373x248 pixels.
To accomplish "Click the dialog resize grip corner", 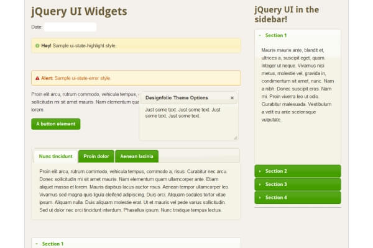I will (x=235, y=138).
